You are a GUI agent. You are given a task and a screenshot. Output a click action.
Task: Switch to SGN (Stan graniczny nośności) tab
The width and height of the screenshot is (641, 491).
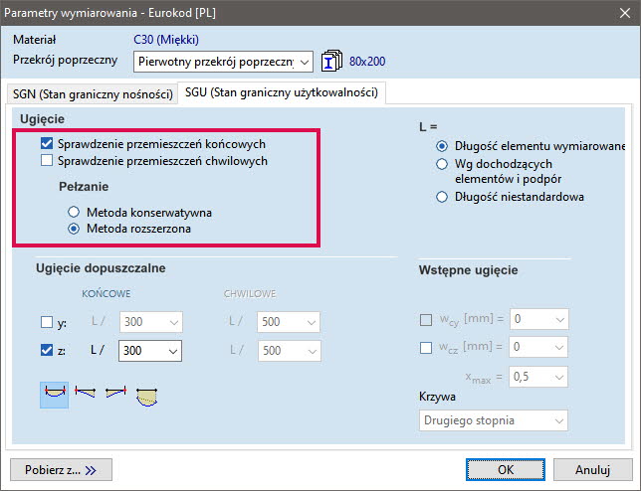[92, 94]
